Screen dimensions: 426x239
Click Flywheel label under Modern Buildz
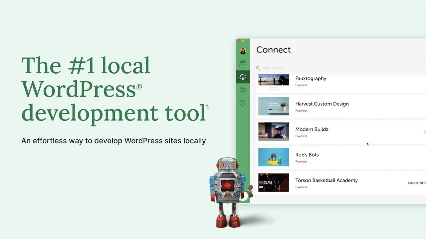tap(301, 136)
